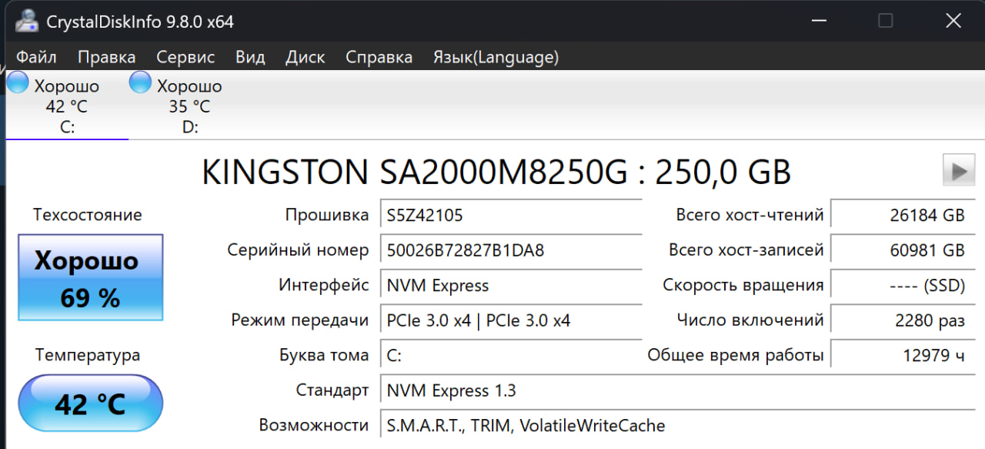This screenshot has width=985, height=449.
Task: Click the blue status orb for drive D:
Action: [x=140, y=82]
